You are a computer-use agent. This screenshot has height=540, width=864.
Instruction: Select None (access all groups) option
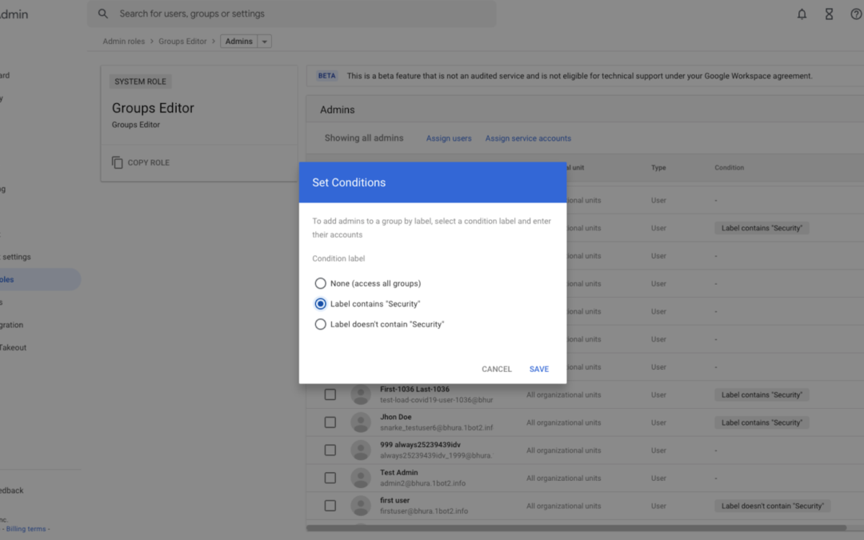pyautogui.click(x=320, y=283)
